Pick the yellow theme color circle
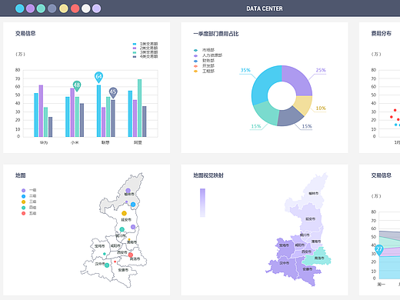 (x=64, y=8)
